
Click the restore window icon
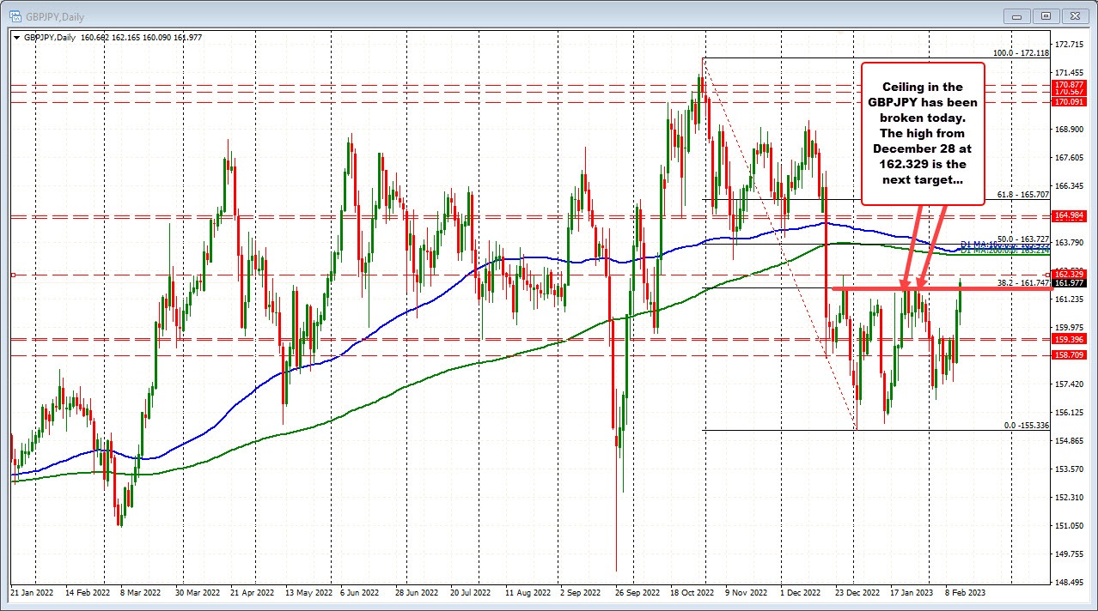click(x=1045, y=15)
